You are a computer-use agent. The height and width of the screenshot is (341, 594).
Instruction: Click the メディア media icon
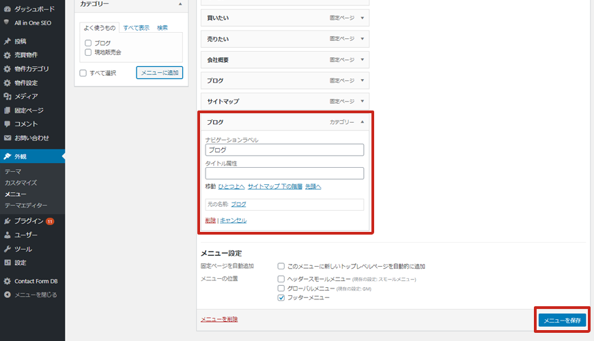(7, 96)
